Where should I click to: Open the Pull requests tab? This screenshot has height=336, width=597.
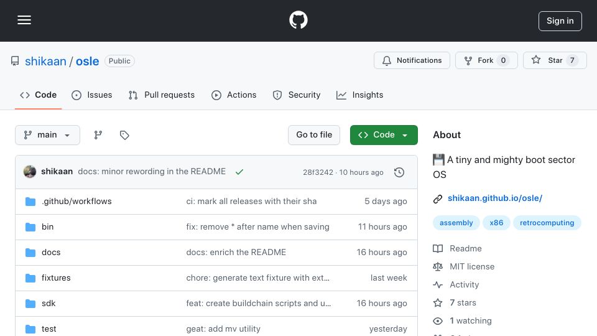[x=162, y=95]
